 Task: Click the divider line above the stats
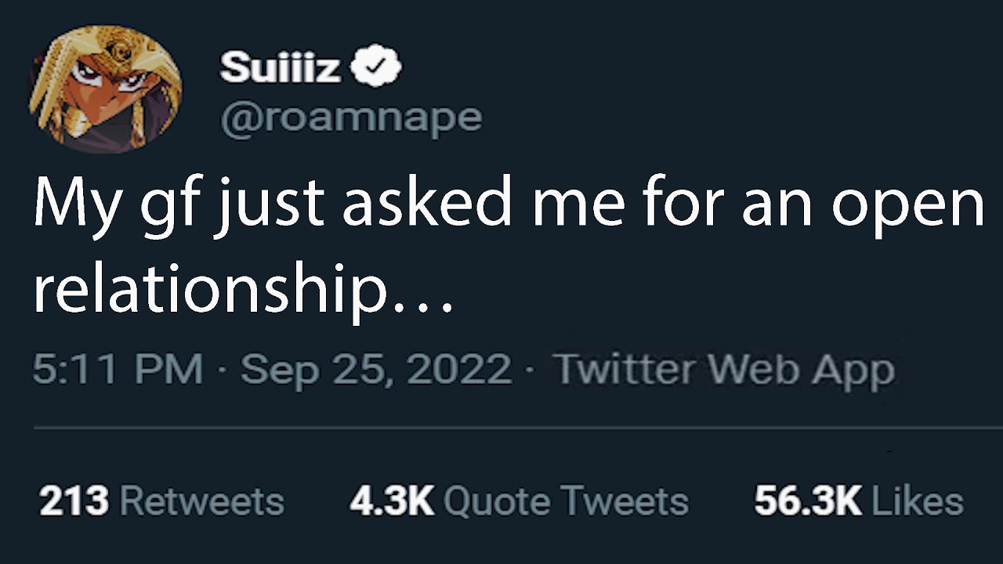point(517,428)
